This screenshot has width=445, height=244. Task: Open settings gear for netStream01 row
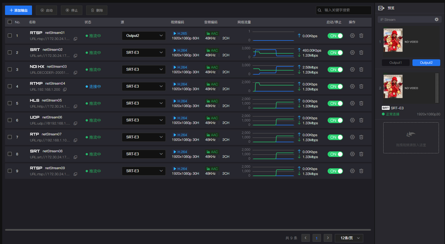click(x=352, y=36)
